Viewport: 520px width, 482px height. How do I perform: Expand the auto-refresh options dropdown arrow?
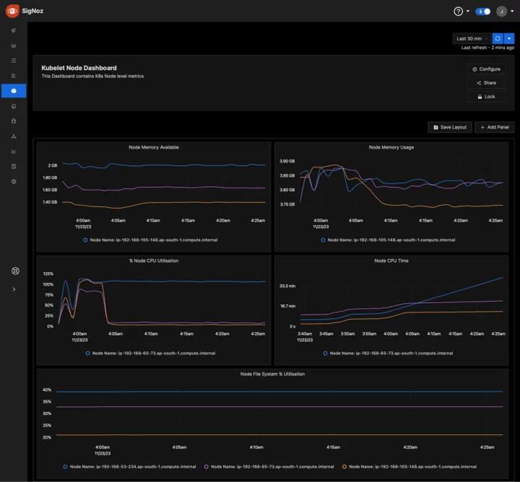click(x=509, y=38)
